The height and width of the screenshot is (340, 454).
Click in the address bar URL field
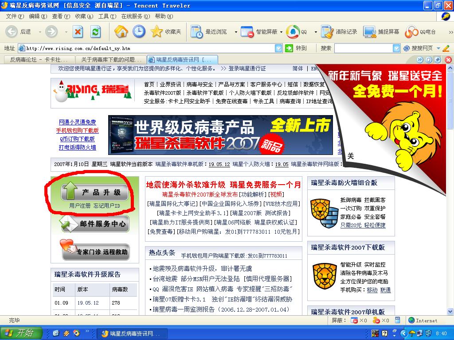146,48
